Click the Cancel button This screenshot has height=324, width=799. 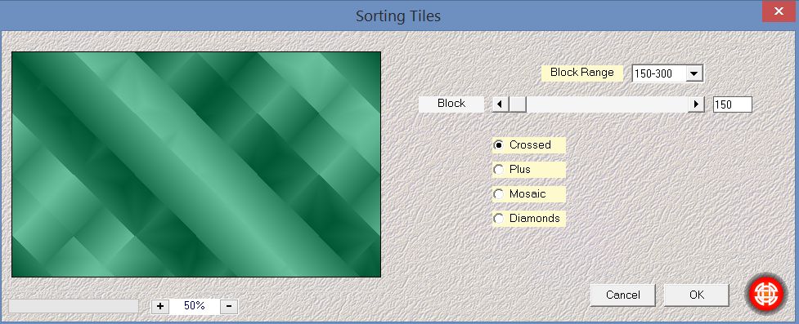(x=622, y=295)
